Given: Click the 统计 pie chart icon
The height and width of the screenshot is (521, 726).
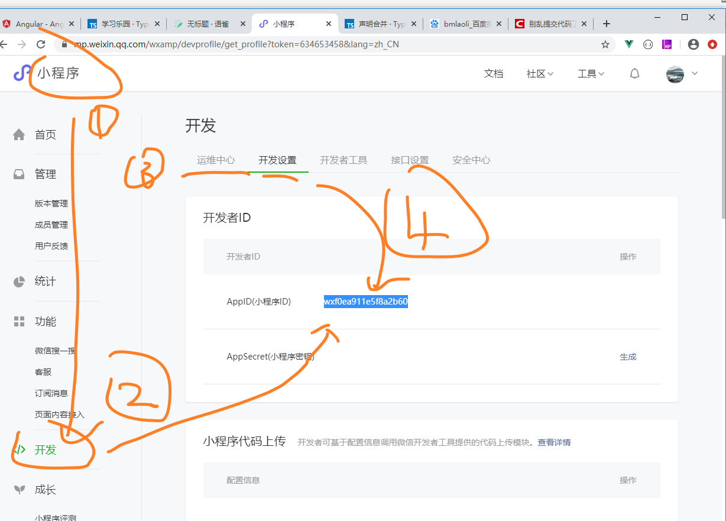Looking at the screenshot, I should tap(20, 281).
